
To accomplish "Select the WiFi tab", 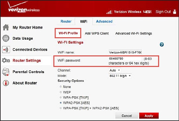I will click(x=84, y=21).
